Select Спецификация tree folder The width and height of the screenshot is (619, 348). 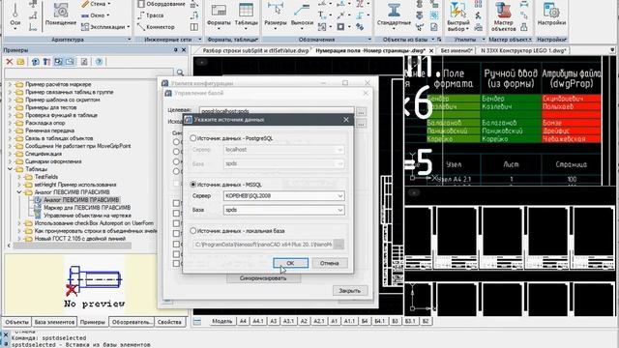[x=44, y=154]
